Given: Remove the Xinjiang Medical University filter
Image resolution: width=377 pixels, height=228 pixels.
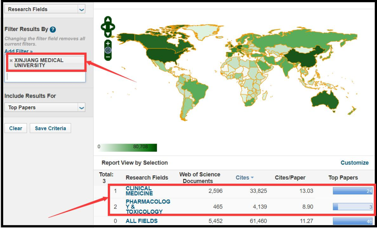Looking at the screenshot, I should click(11, 60).
